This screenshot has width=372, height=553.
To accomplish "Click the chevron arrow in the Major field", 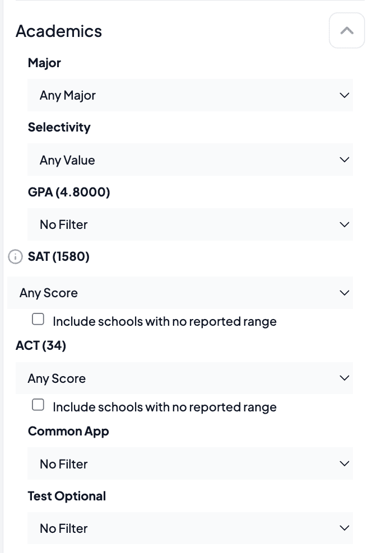I will click(344, 95).
